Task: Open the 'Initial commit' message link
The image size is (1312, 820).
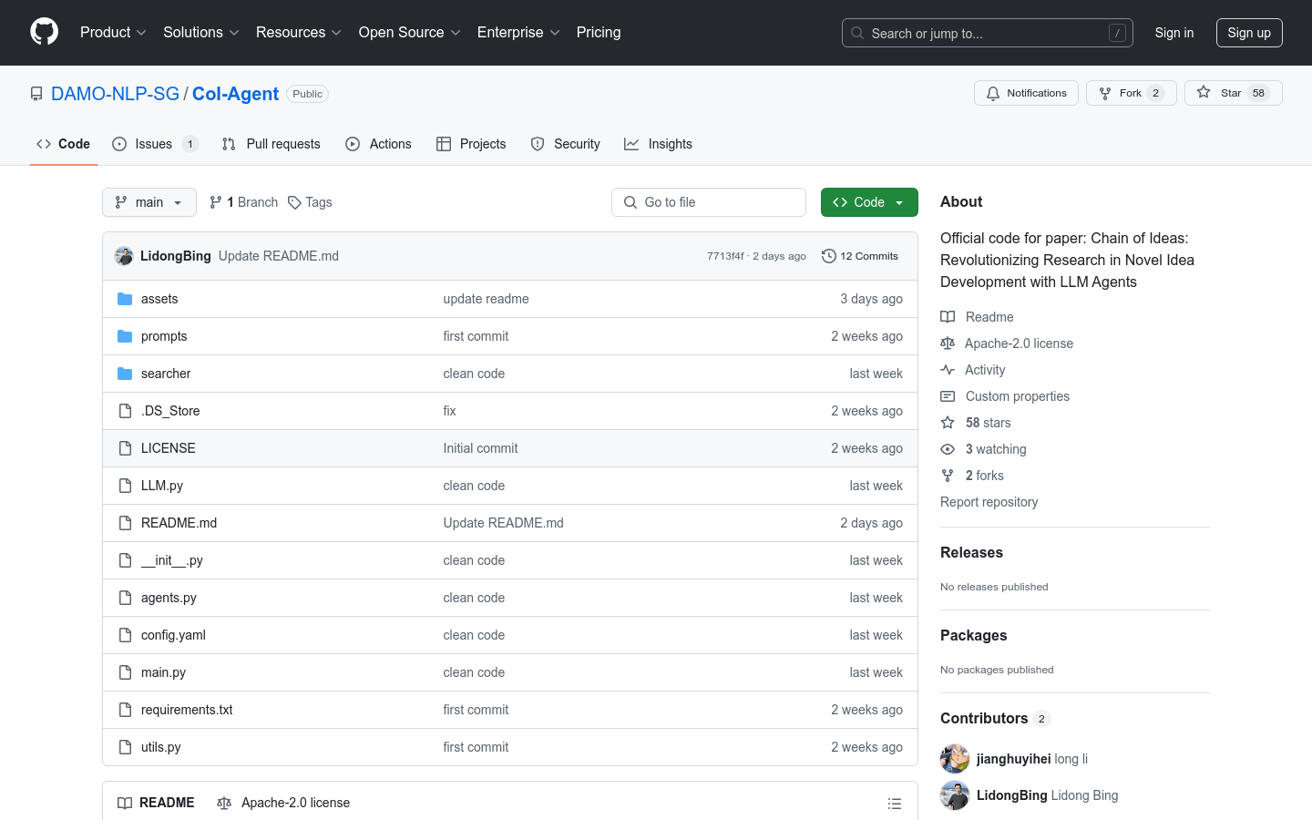Action: [480, 448]
